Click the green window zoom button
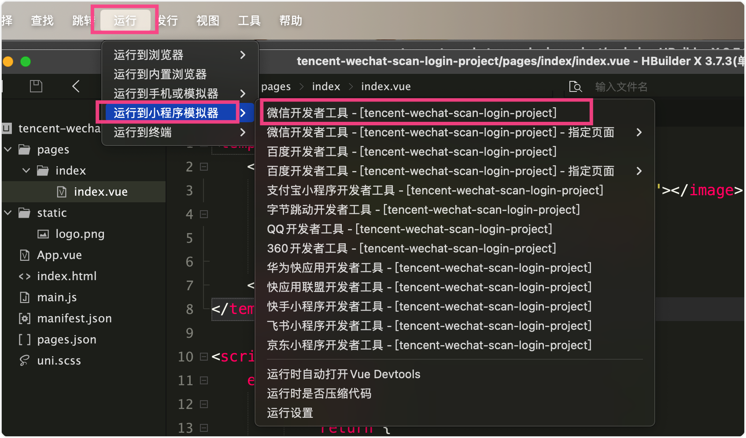Viewport: 746px width, 438px height. (x=26, y=62)
